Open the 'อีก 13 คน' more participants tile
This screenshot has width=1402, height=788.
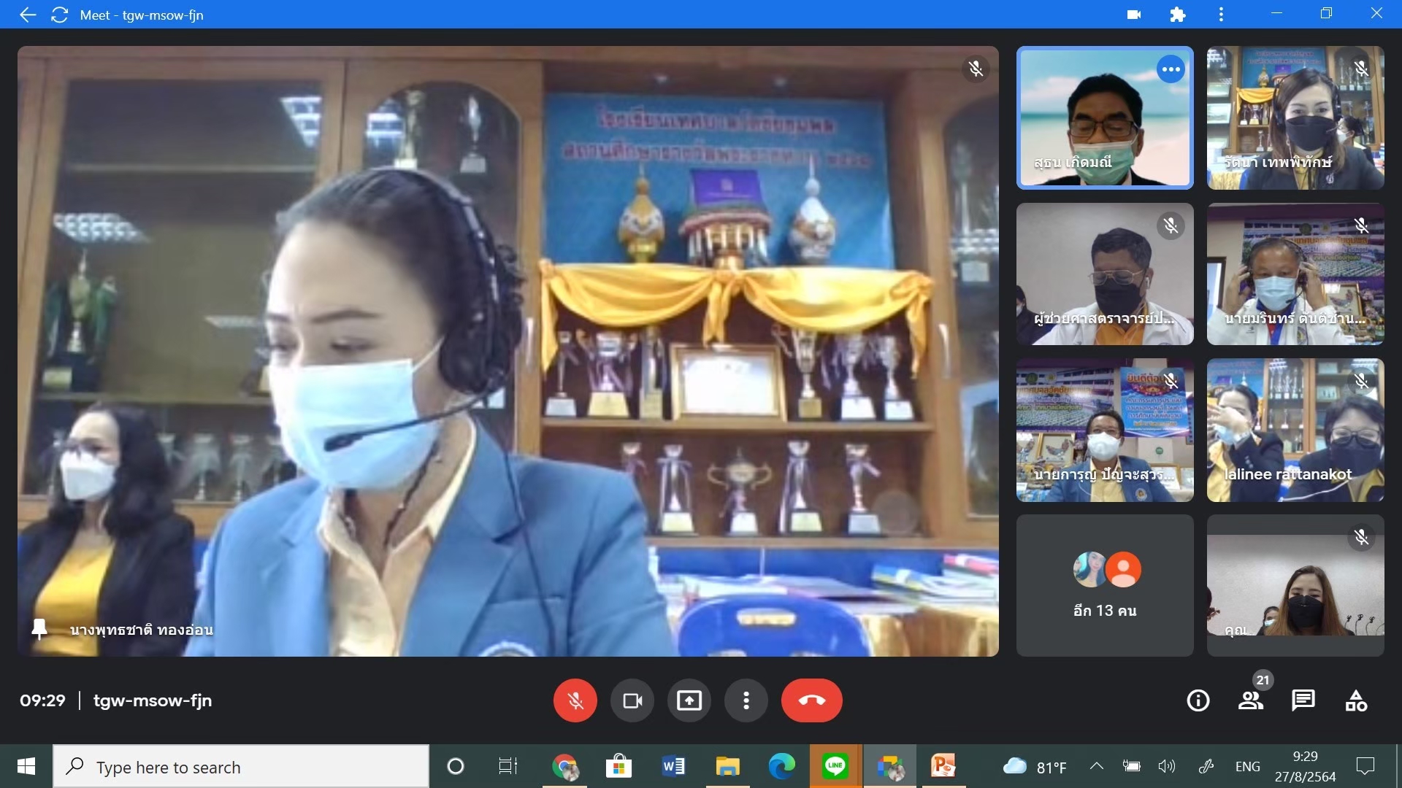point(1105,585)
